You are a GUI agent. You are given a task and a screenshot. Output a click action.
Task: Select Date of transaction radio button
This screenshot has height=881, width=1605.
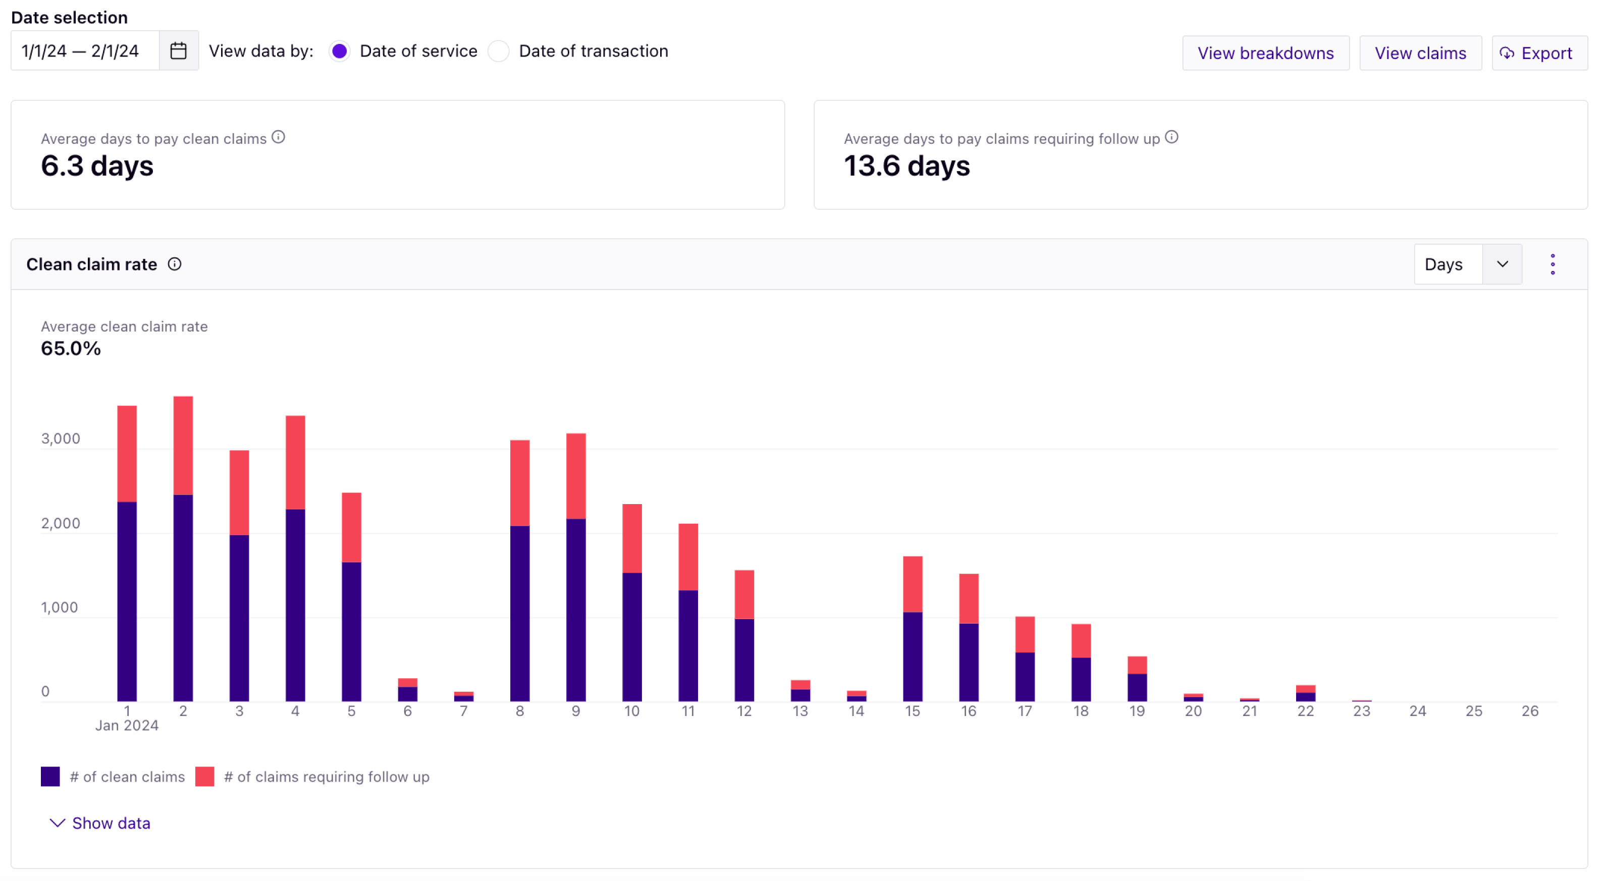point(499,51)
